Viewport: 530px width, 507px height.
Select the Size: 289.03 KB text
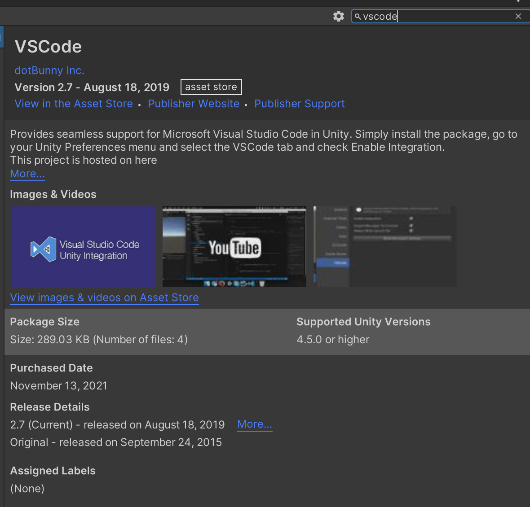click(x=99, y=340)
